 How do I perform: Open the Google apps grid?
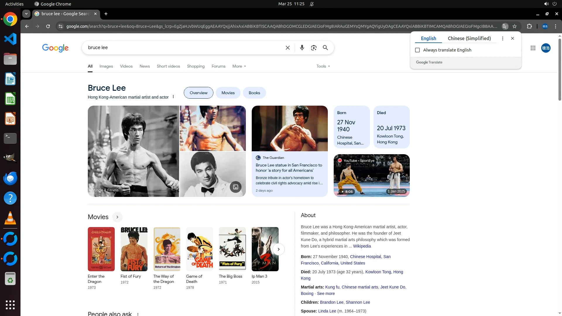[533, 48]
